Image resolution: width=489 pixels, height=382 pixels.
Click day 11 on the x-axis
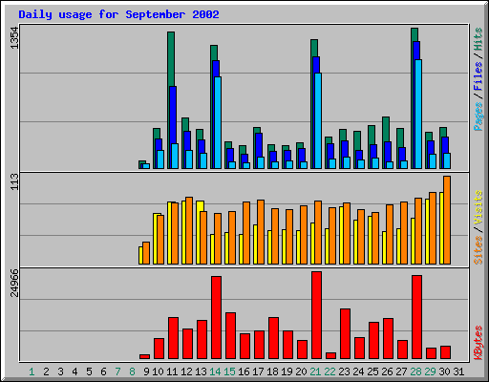(x=172, y=371)
